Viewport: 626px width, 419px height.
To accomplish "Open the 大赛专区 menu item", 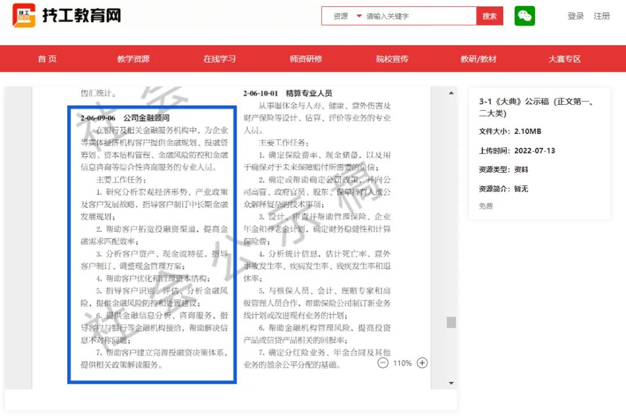I will (x=565, y=59).
